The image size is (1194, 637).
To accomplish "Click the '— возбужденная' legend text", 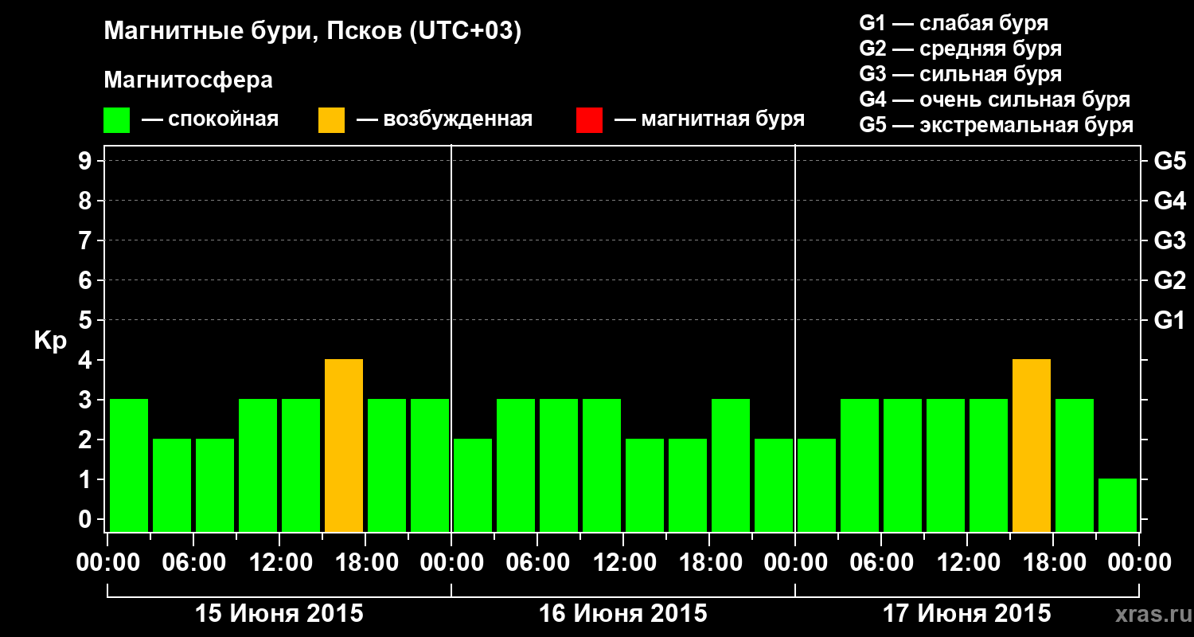I will pos(444,120).
